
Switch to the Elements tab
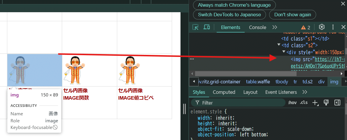tap(231, 27)
